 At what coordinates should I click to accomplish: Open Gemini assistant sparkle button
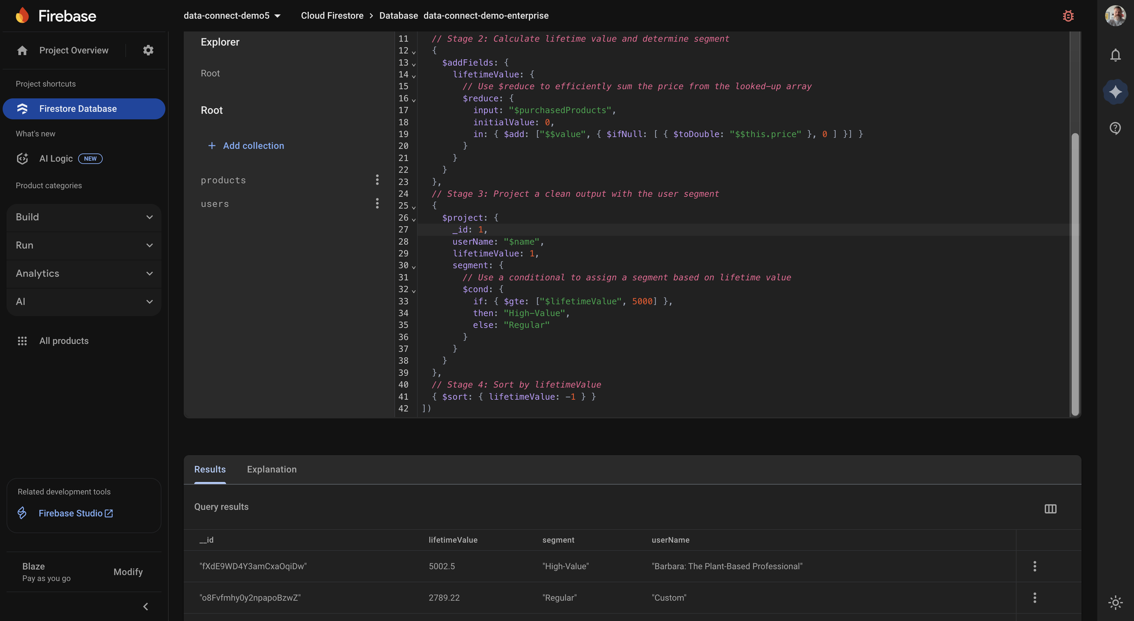pos(1115,92)
